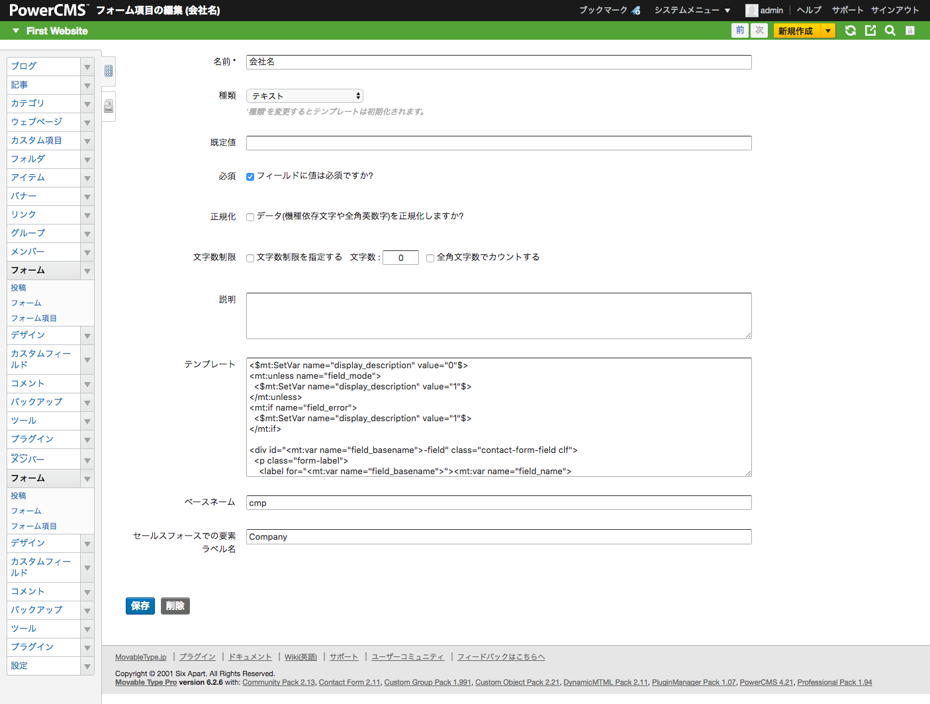Open site in new window icon
This screenshot has height=704, width=930.
click(x=870, y=30)
